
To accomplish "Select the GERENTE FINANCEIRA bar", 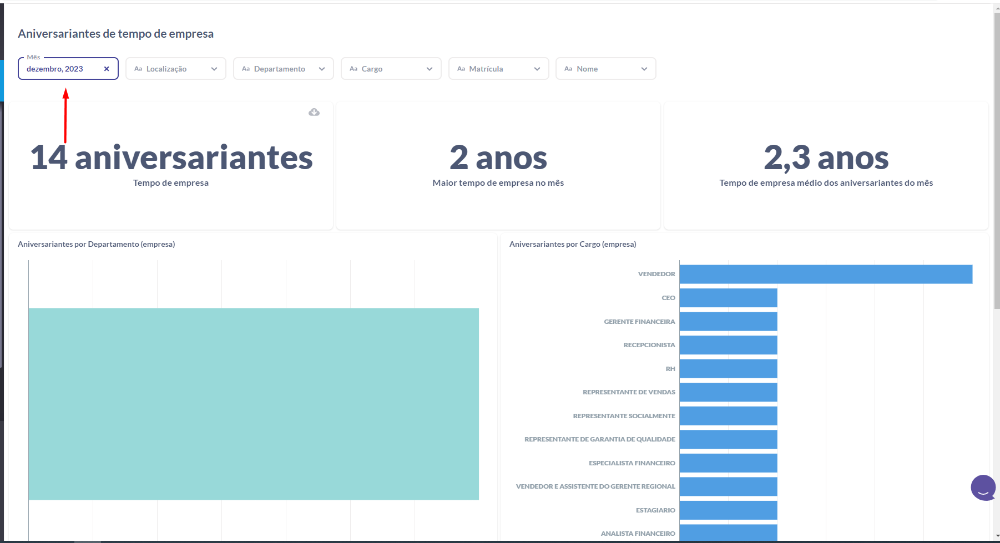I will (728, 322).
